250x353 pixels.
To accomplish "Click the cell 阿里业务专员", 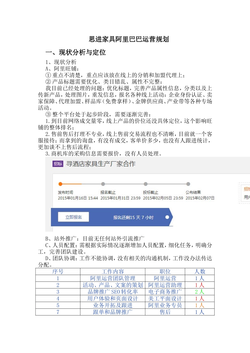I will pyautogui.click(x=165, y=305).
